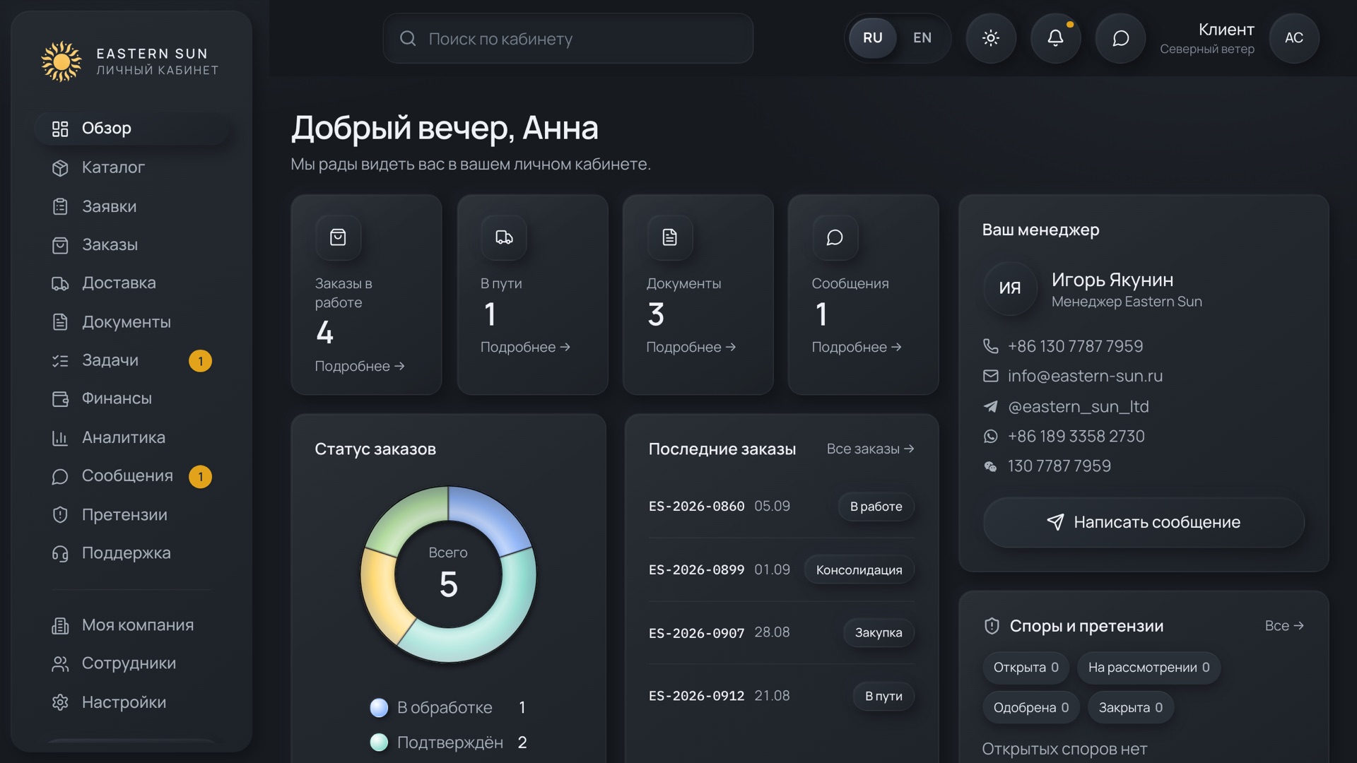Click the Клиент Северный ветер profile name
The height and width of the screenshot is (763, 1357).
click(x=1207, y=38)
